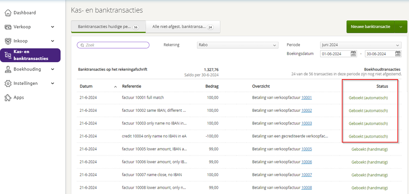Open calendar for end date 30-06-2024
409x194 pixels.
[397, 54]
